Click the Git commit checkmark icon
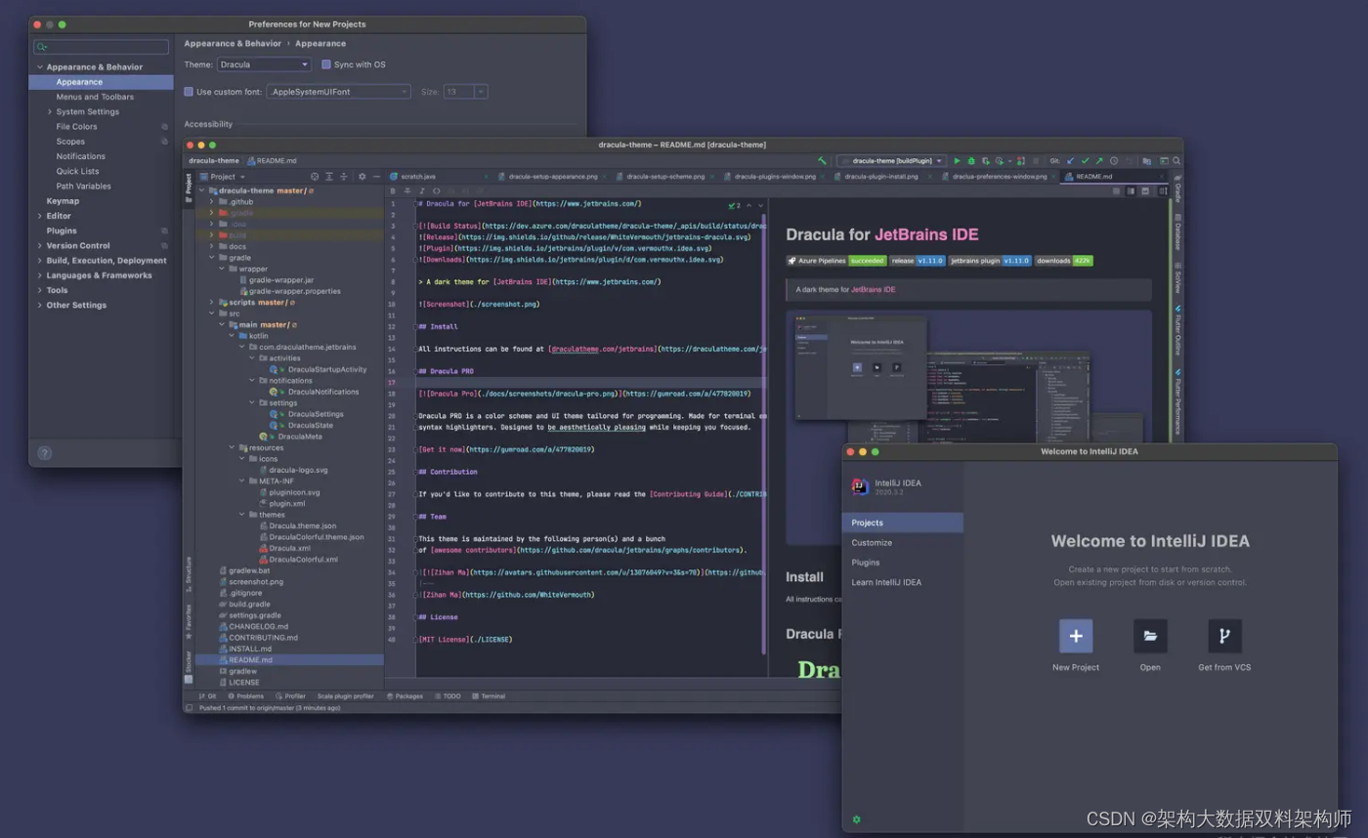This screenshot has width=1368, height=838. click(x=1085, y=161)
